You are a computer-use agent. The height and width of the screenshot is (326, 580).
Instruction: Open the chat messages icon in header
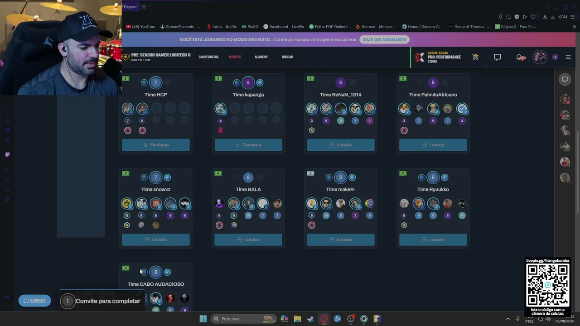coord(498,57)
